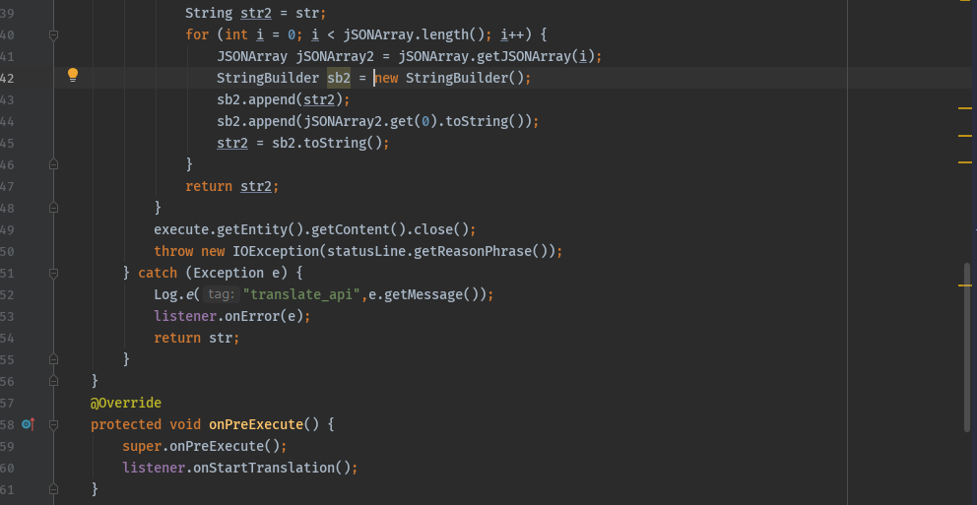Click the 'tag:' parameter hint on line 52

click(222, 294)
